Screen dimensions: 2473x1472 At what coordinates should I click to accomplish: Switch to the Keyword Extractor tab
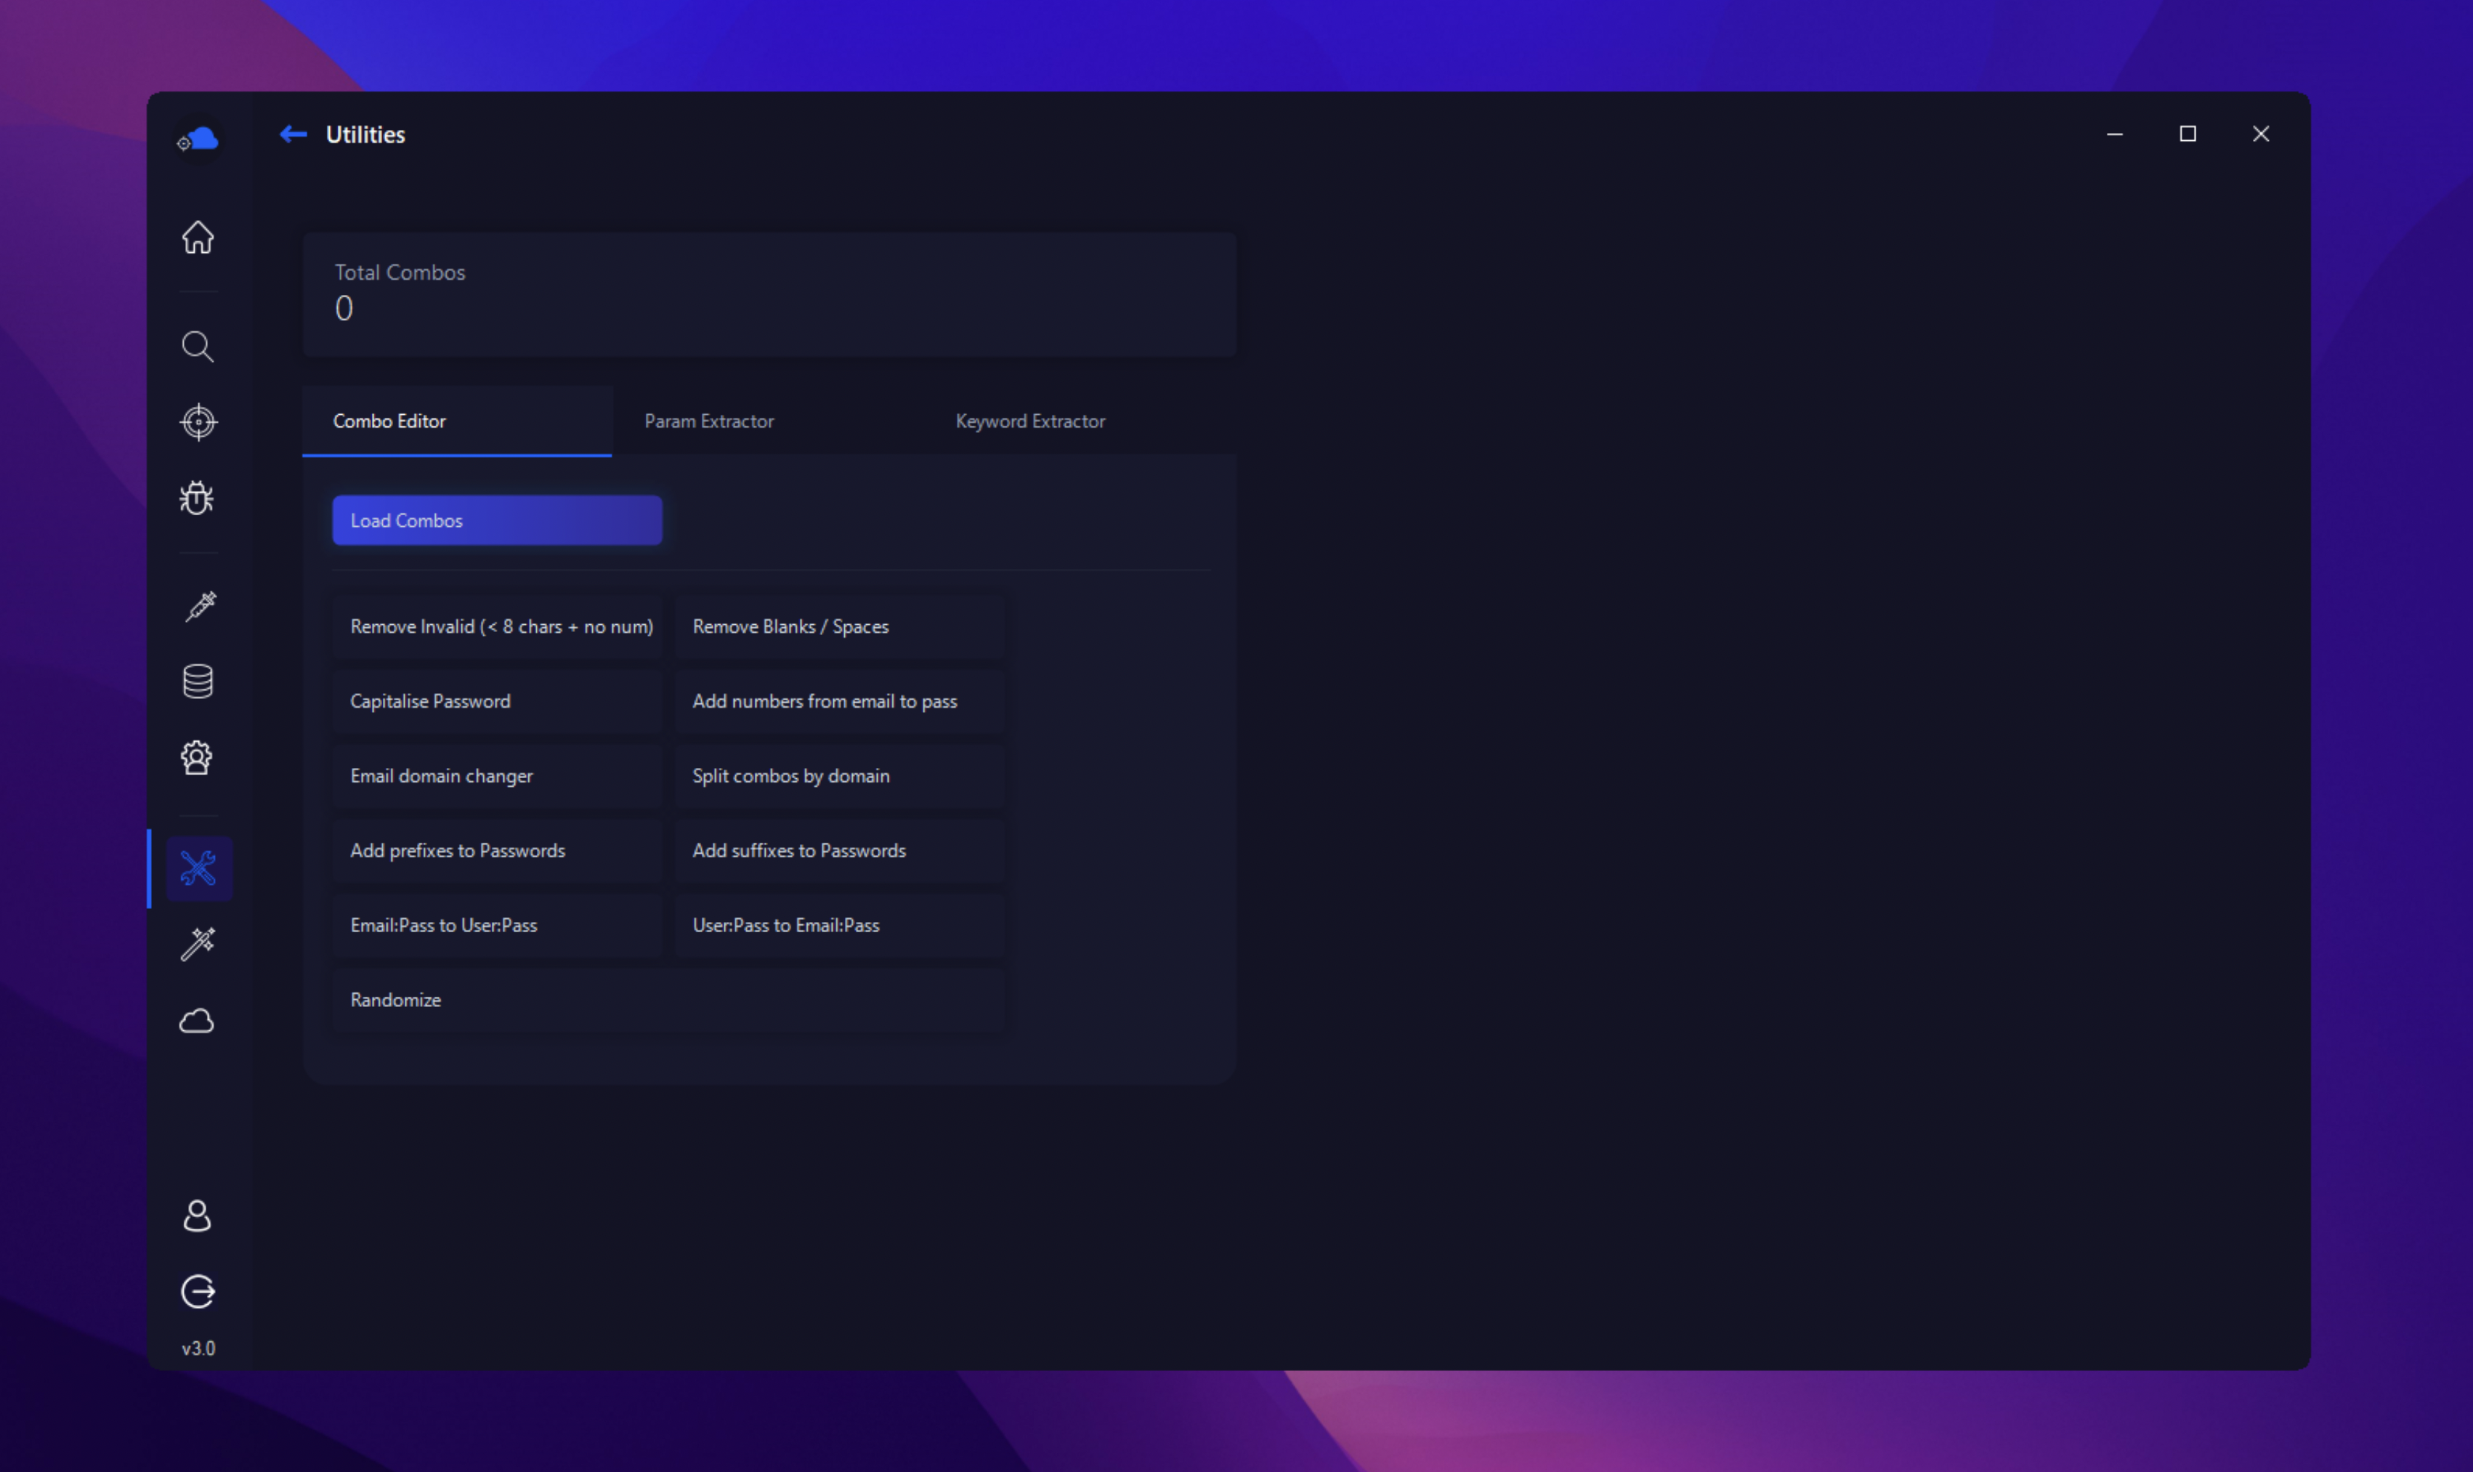tap(1029, 421)
